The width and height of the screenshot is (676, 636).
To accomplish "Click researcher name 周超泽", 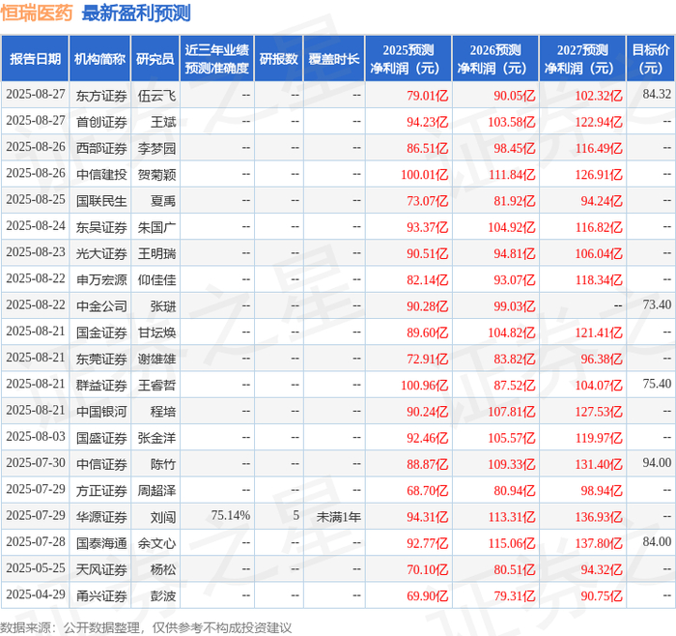I will pos(156,491).
